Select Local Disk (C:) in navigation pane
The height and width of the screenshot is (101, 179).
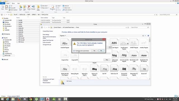click(x=8, y=54)
